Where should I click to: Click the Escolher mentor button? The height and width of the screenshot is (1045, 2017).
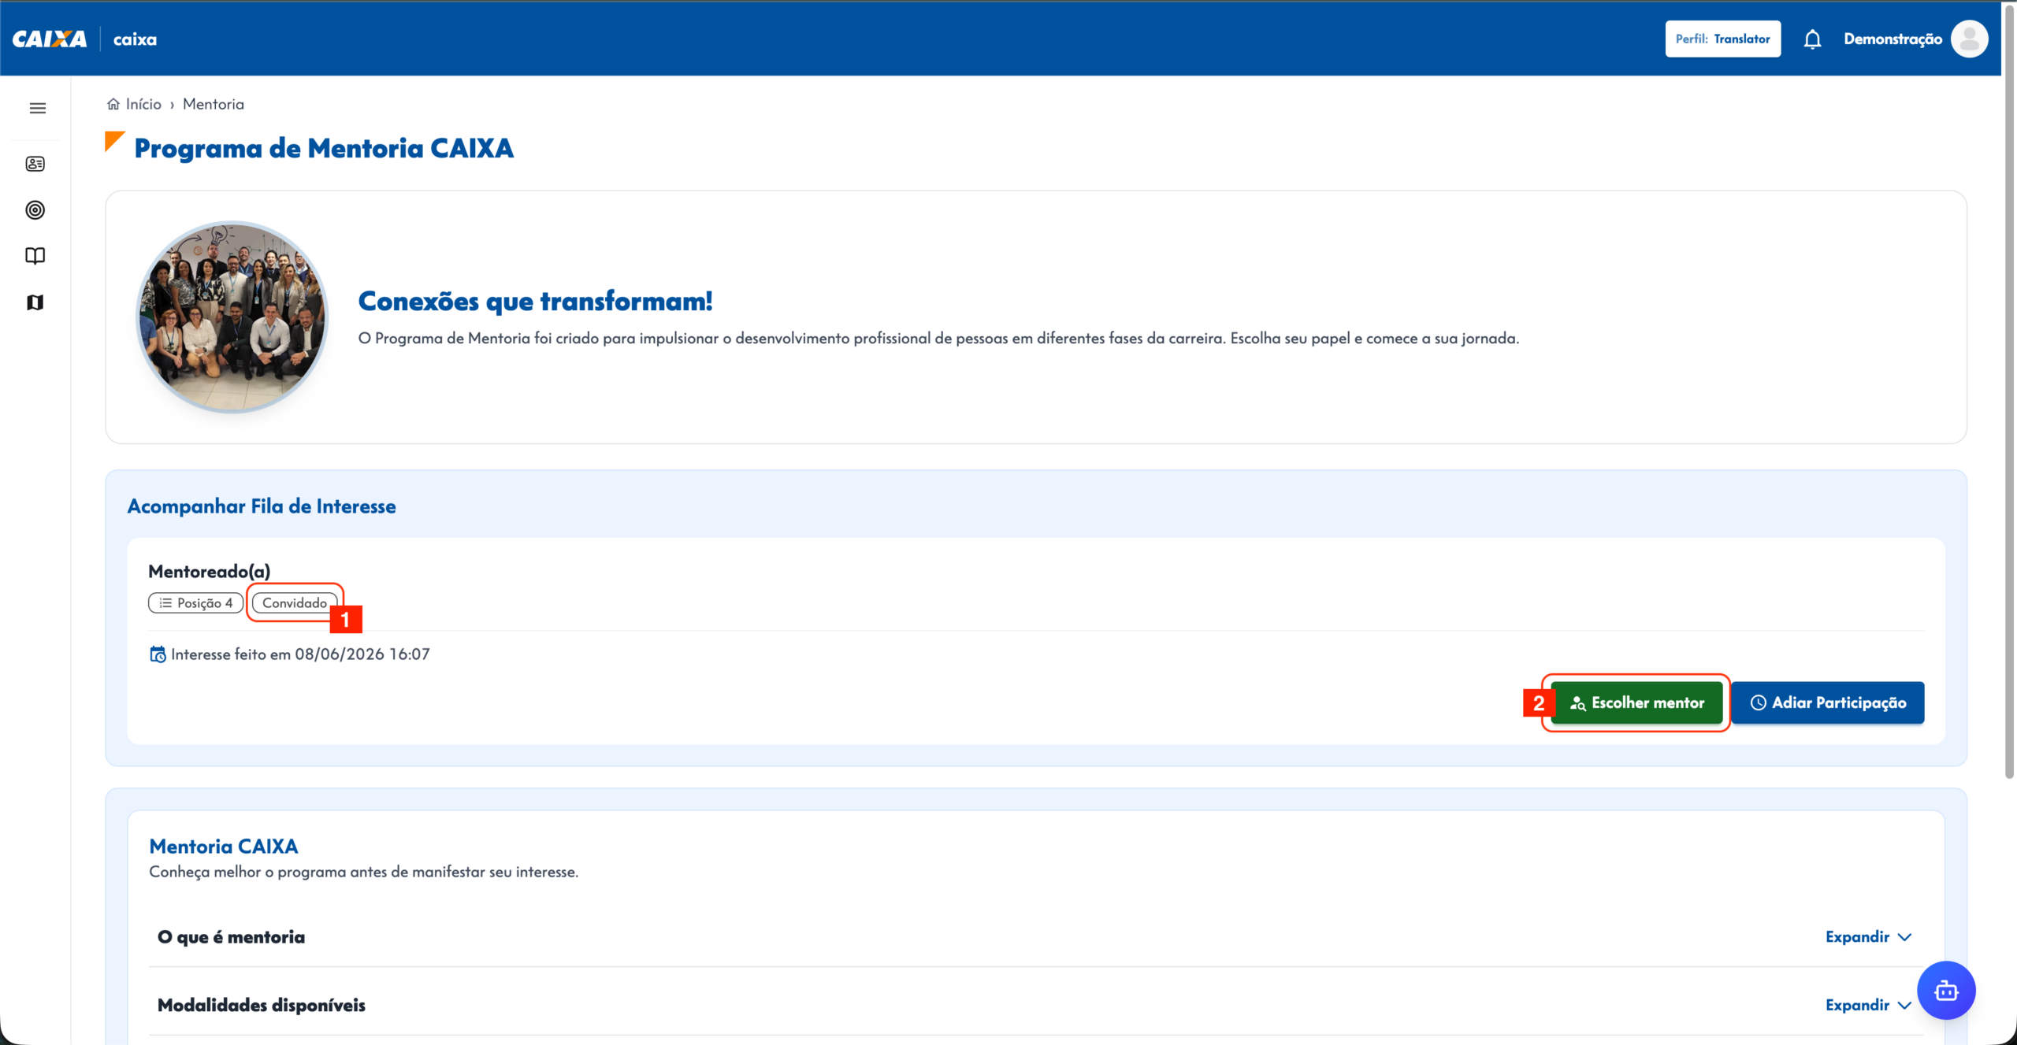coord(1636,702)
